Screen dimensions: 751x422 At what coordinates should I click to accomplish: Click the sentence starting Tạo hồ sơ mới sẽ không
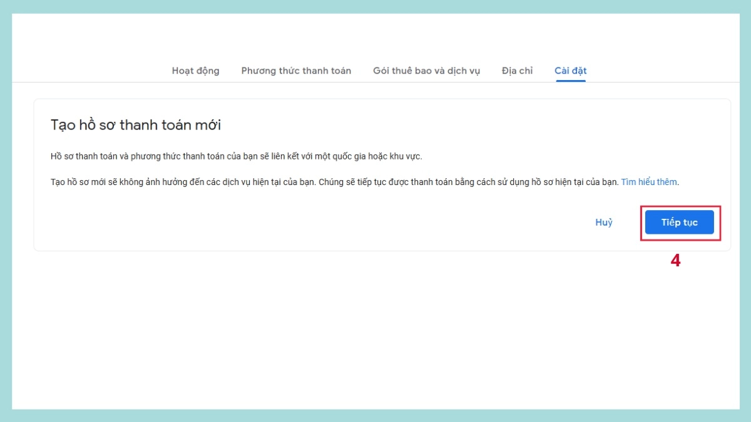click(x=184, y=182)
